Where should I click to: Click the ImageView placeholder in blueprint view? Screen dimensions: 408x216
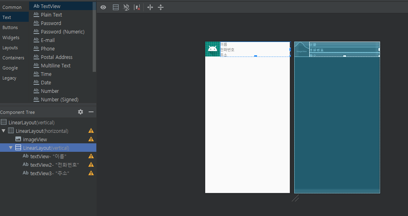click(x=302, y=49)
